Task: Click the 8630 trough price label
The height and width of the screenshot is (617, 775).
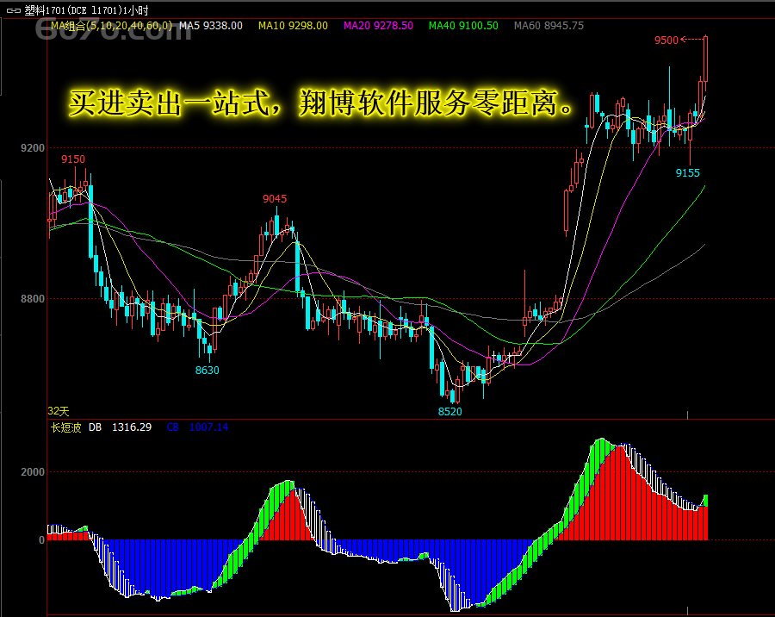Action: [207, 370]
